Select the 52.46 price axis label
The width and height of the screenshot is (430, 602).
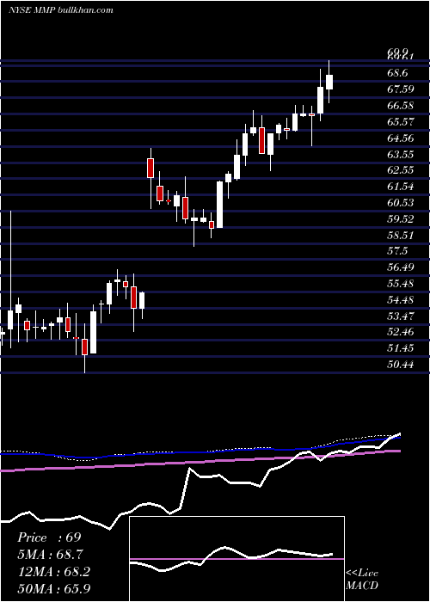pyautogui.click(x=401, y=332)
